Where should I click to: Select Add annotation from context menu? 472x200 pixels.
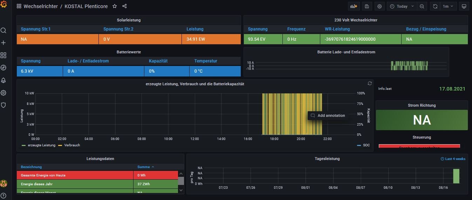pos(331,115)
